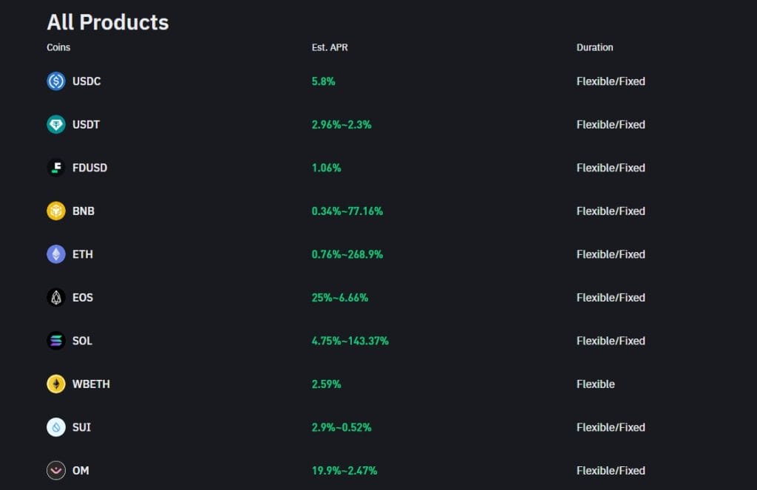Select the SOL APR range text

(350, 341)
